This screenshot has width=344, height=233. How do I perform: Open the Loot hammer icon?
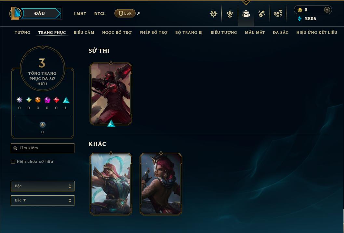(x=262, y=14)
